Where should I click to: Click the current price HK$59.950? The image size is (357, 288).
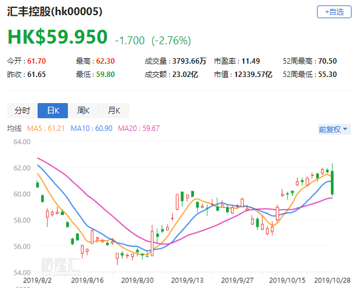[x=58, y=36]
